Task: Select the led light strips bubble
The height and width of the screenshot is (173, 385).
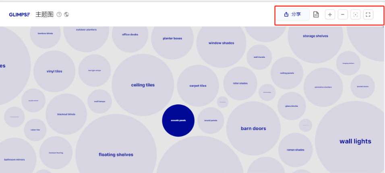Action: (x=95, y=71)
